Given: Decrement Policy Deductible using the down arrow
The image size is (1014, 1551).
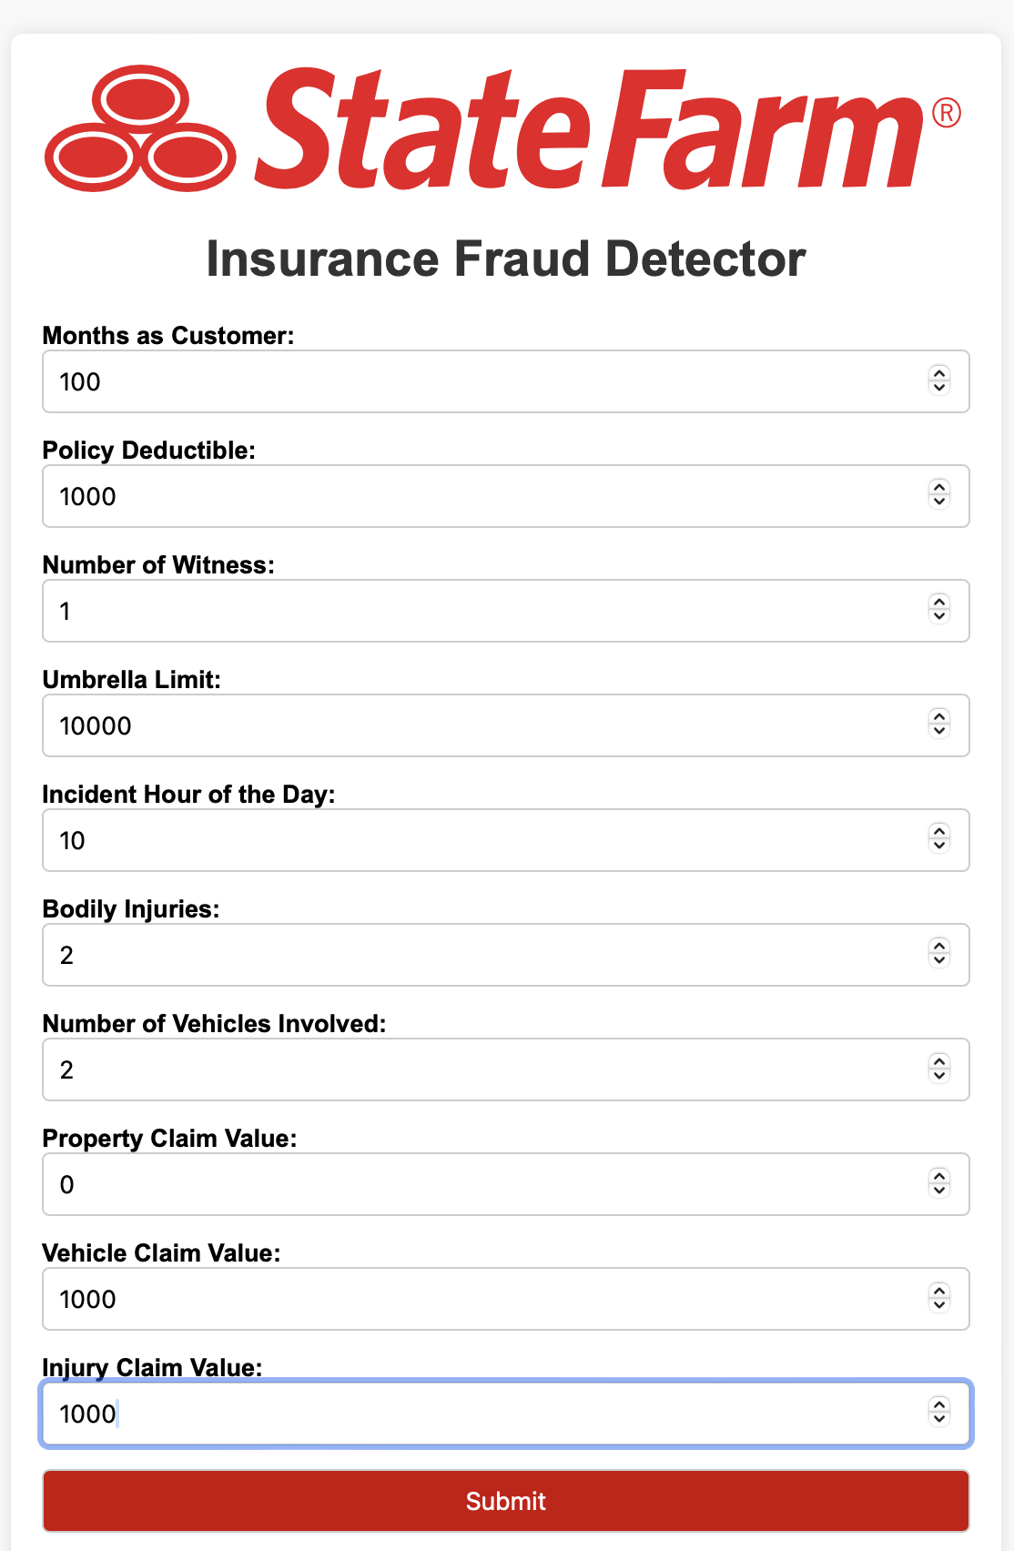Looking at the screenshot, I should click(939, 502).
